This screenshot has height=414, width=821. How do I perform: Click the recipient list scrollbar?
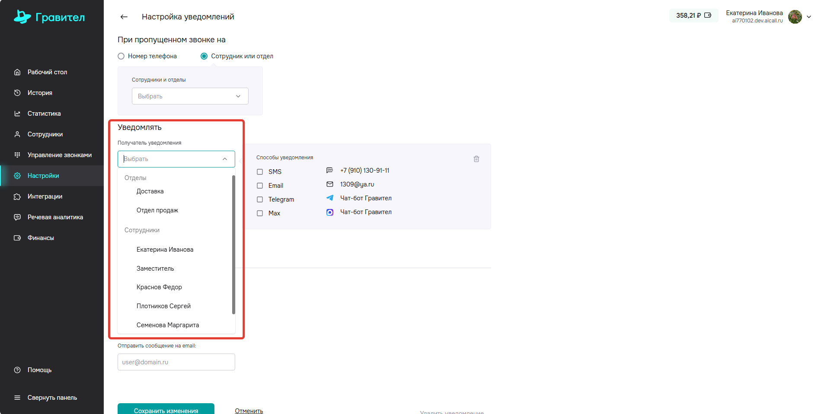[x=233, y=244]
